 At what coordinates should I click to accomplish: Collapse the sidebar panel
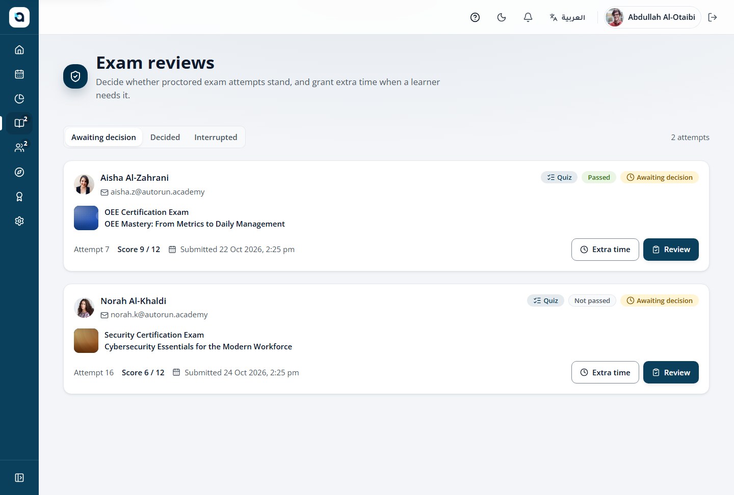[x=19, y=478]
